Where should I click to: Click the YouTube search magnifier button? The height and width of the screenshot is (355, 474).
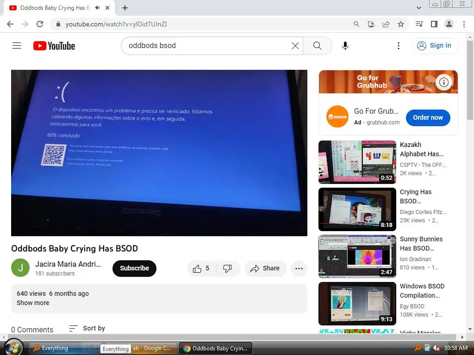318,46
